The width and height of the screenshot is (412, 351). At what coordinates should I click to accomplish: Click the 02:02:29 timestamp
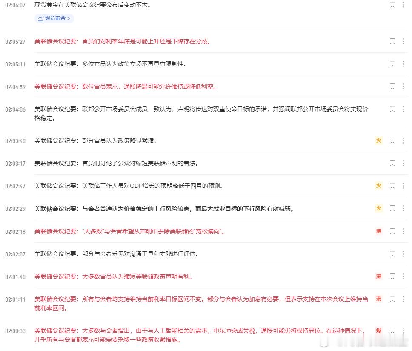tap(15, 209)
